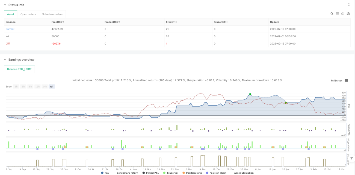Open the list view icon near search
Viewport: 355px width, 175px height.
[338, 14]
